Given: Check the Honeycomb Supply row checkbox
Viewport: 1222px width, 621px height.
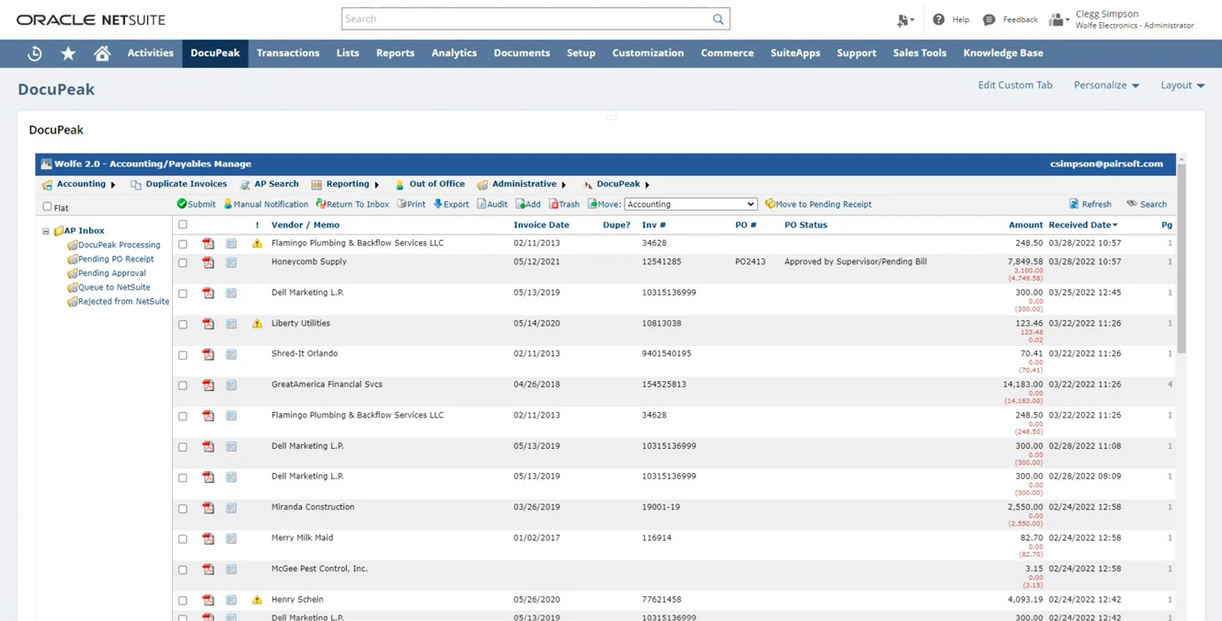Looking at the screenshot, I should [x=182, y=263].
